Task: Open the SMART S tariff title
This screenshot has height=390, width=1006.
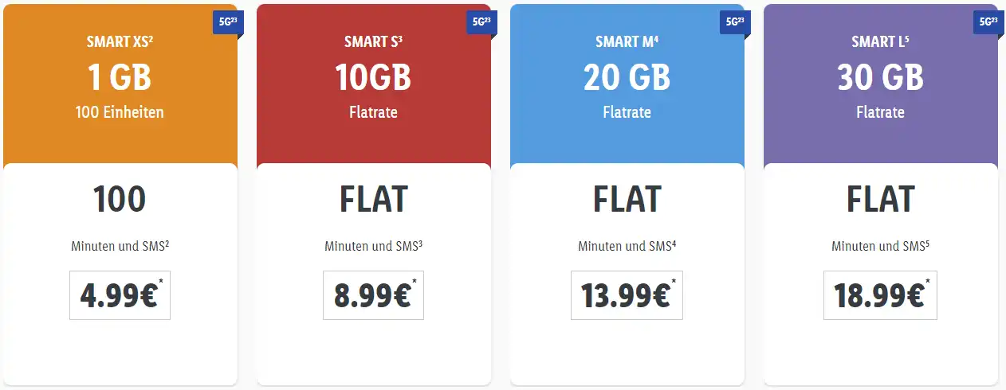Action: (x=373, y=42)
